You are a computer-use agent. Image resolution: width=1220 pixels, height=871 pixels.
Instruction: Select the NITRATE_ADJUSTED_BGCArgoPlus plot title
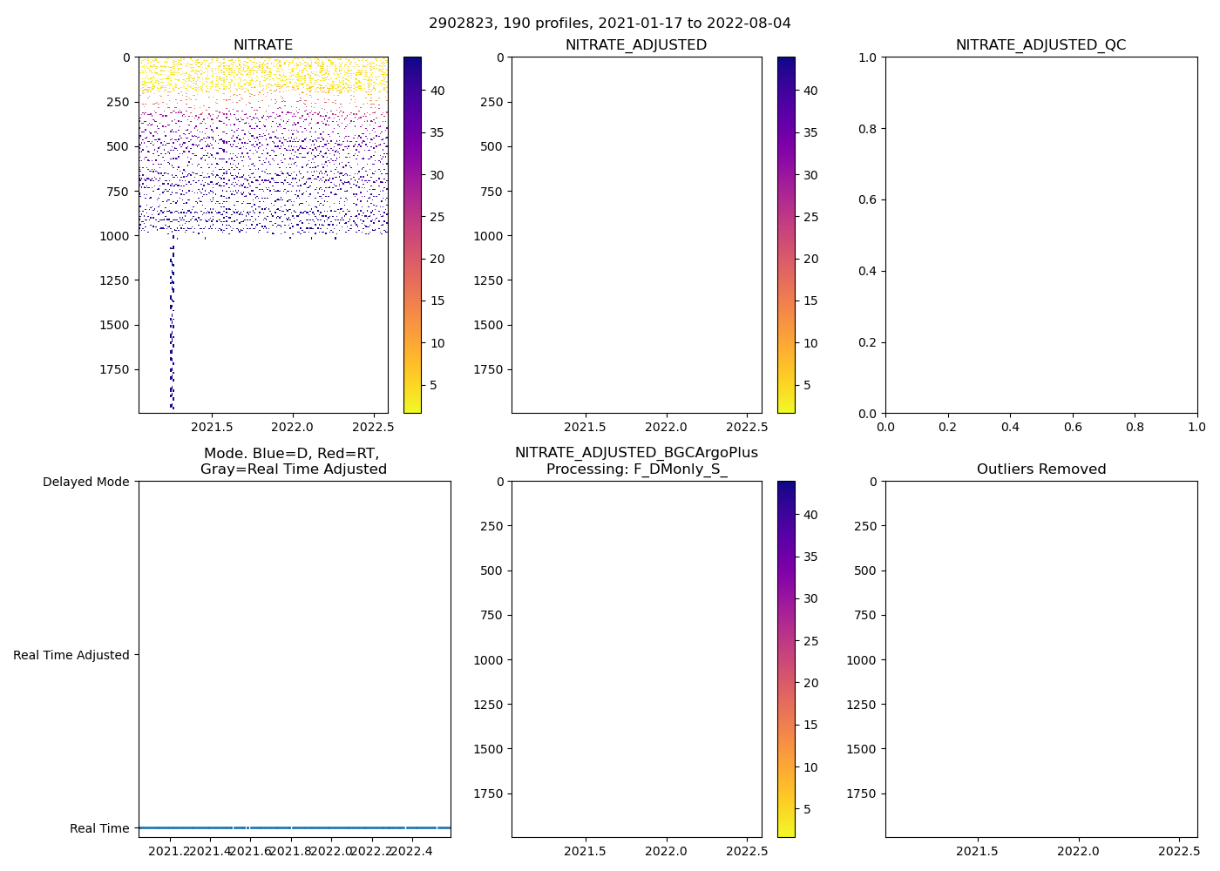636,461
